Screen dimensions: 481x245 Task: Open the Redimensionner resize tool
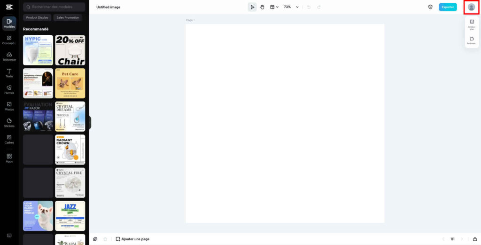pos(472,40)
